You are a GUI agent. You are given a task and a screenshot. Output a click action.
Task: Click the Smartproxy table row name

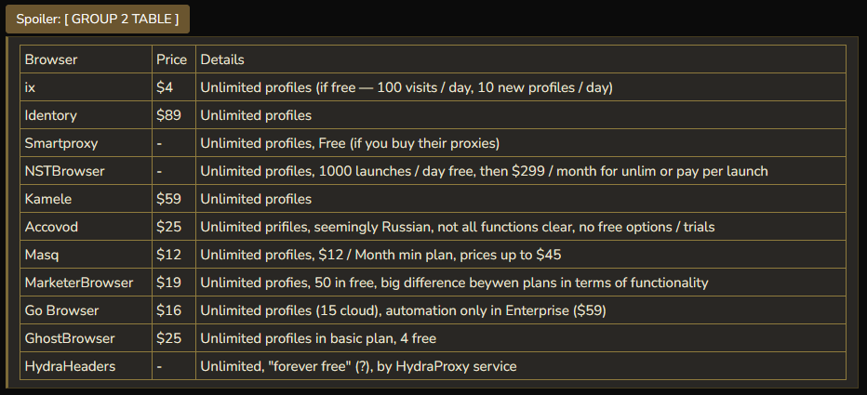pos(61,143)
